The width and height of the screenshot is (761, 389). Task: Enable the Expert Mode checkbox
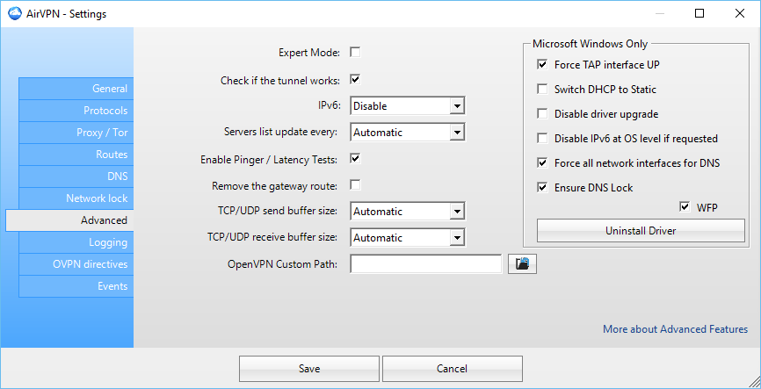355,52
